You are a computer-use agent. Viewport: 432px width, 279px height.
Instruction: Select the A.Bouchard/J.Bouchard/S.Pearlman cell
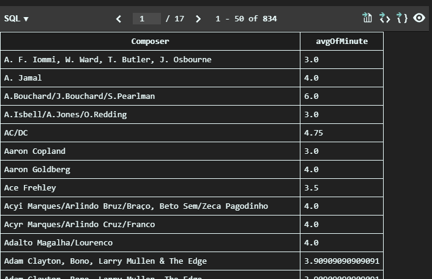pyautogui.click(x=150, y=96)
